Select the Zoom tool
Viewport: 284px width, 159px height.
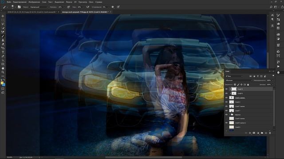point(3,72)
